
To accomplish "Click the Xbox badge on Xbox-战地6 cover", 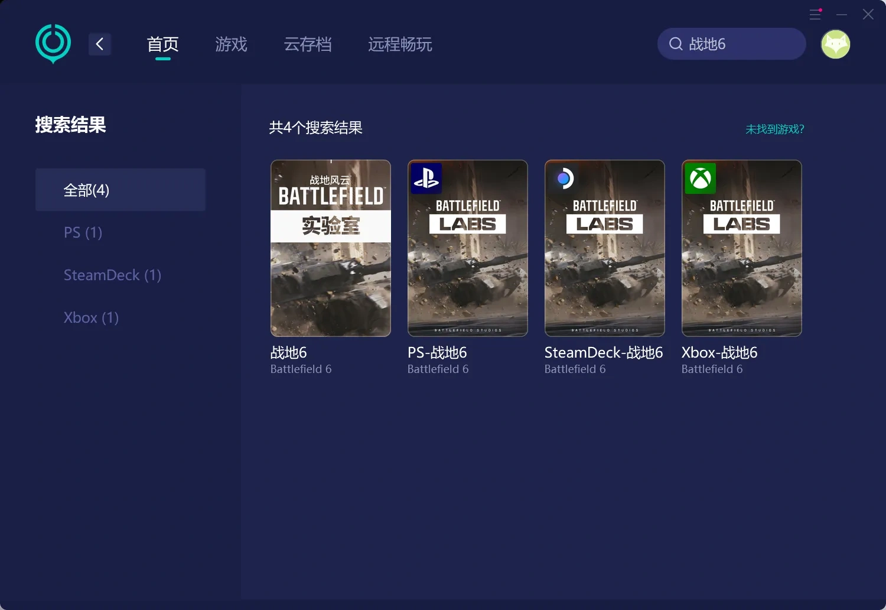I will click(x=701, y=179).
